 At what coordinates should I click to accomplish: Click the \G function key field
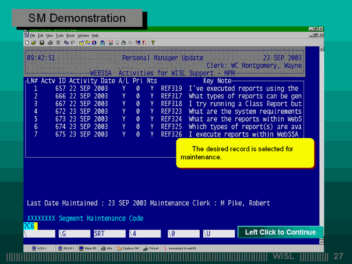pos(74,234)
